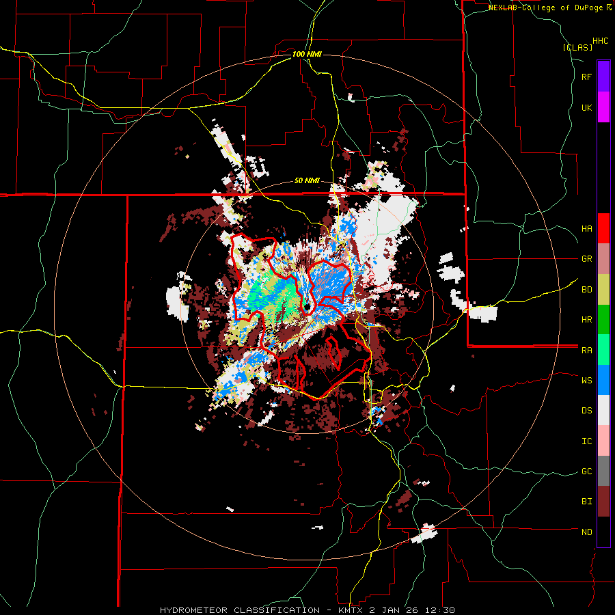The height and width of the screenshot is (615, 615).
Task: Select the yellow BD big drops swatch
Action: click(x=603, y=290)
